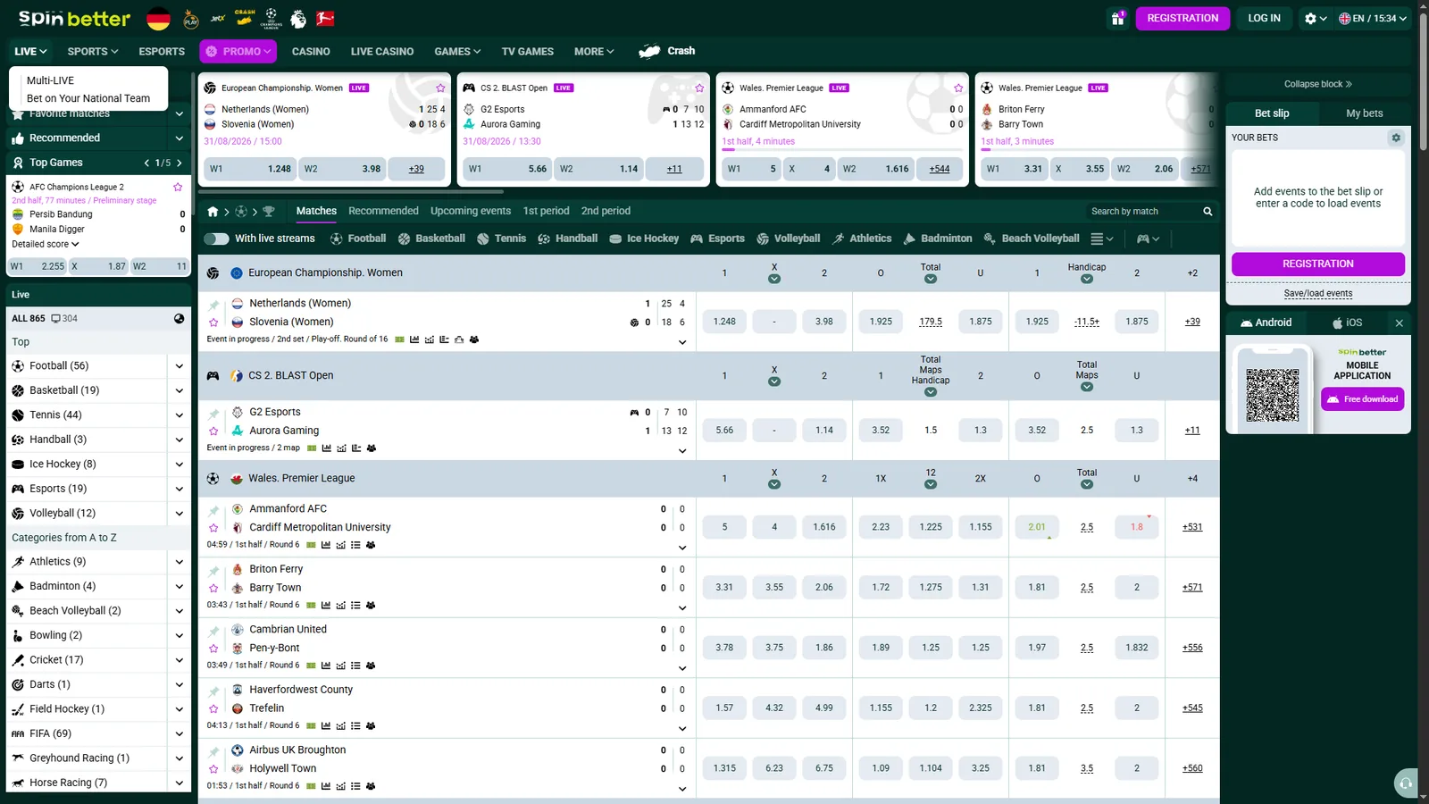The width and height of the screenshot is (1429, 804).
Task: Star the Ammanford AFC match row
Action: [213, 527]
